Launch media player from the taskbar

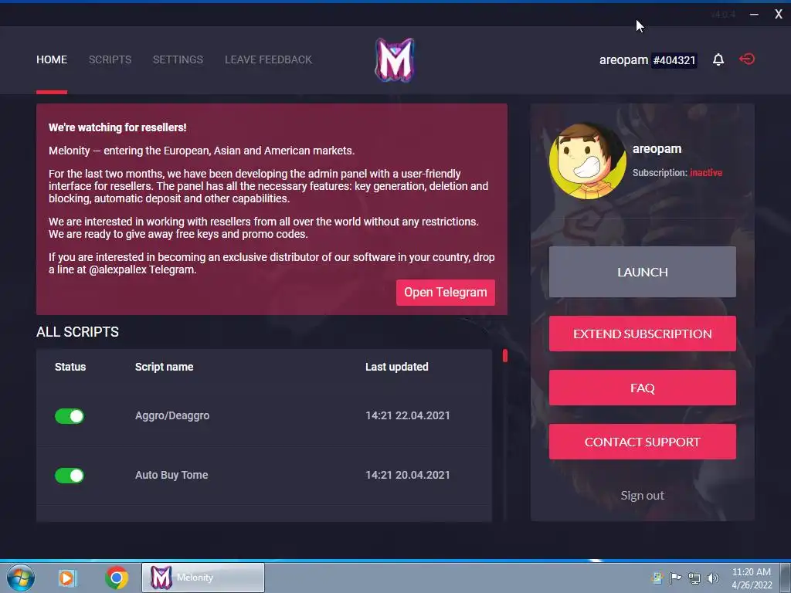(x=67, y=578)
